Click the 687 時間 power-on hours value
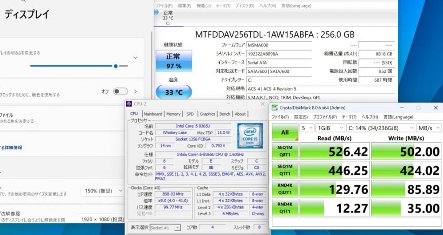This screenshot has height=235, width=443. pyautogui.click(x=377, y=80)
